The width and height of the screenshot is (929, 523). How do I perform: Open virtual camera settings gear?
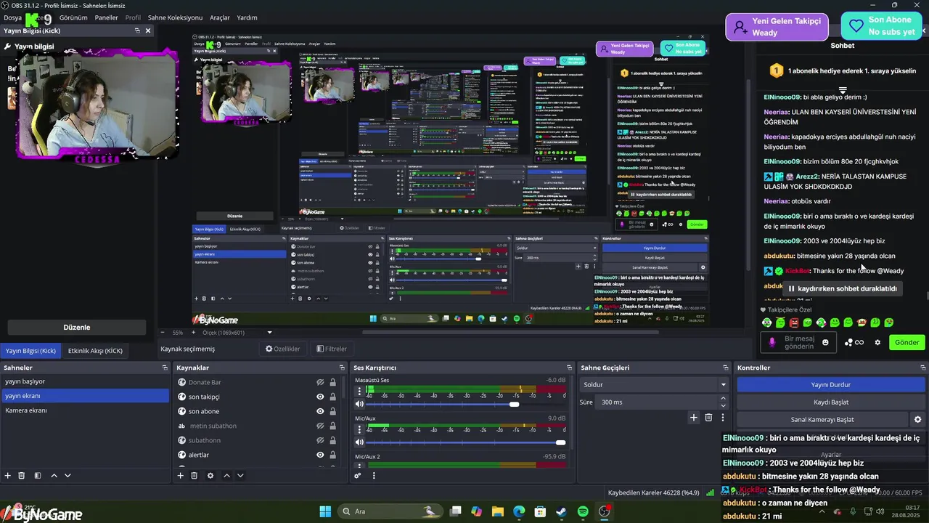917,419
